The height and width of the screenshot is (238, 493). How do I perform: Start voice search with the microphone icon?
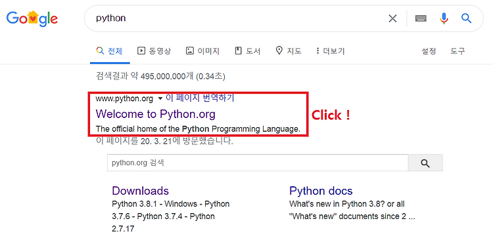[x=444, y=18]
